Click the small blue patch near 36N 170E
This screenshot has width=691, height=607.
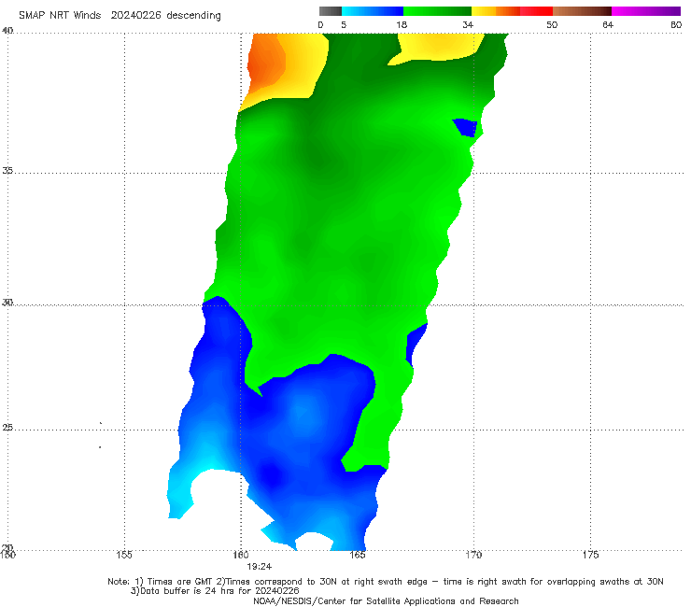pos(465,127)
